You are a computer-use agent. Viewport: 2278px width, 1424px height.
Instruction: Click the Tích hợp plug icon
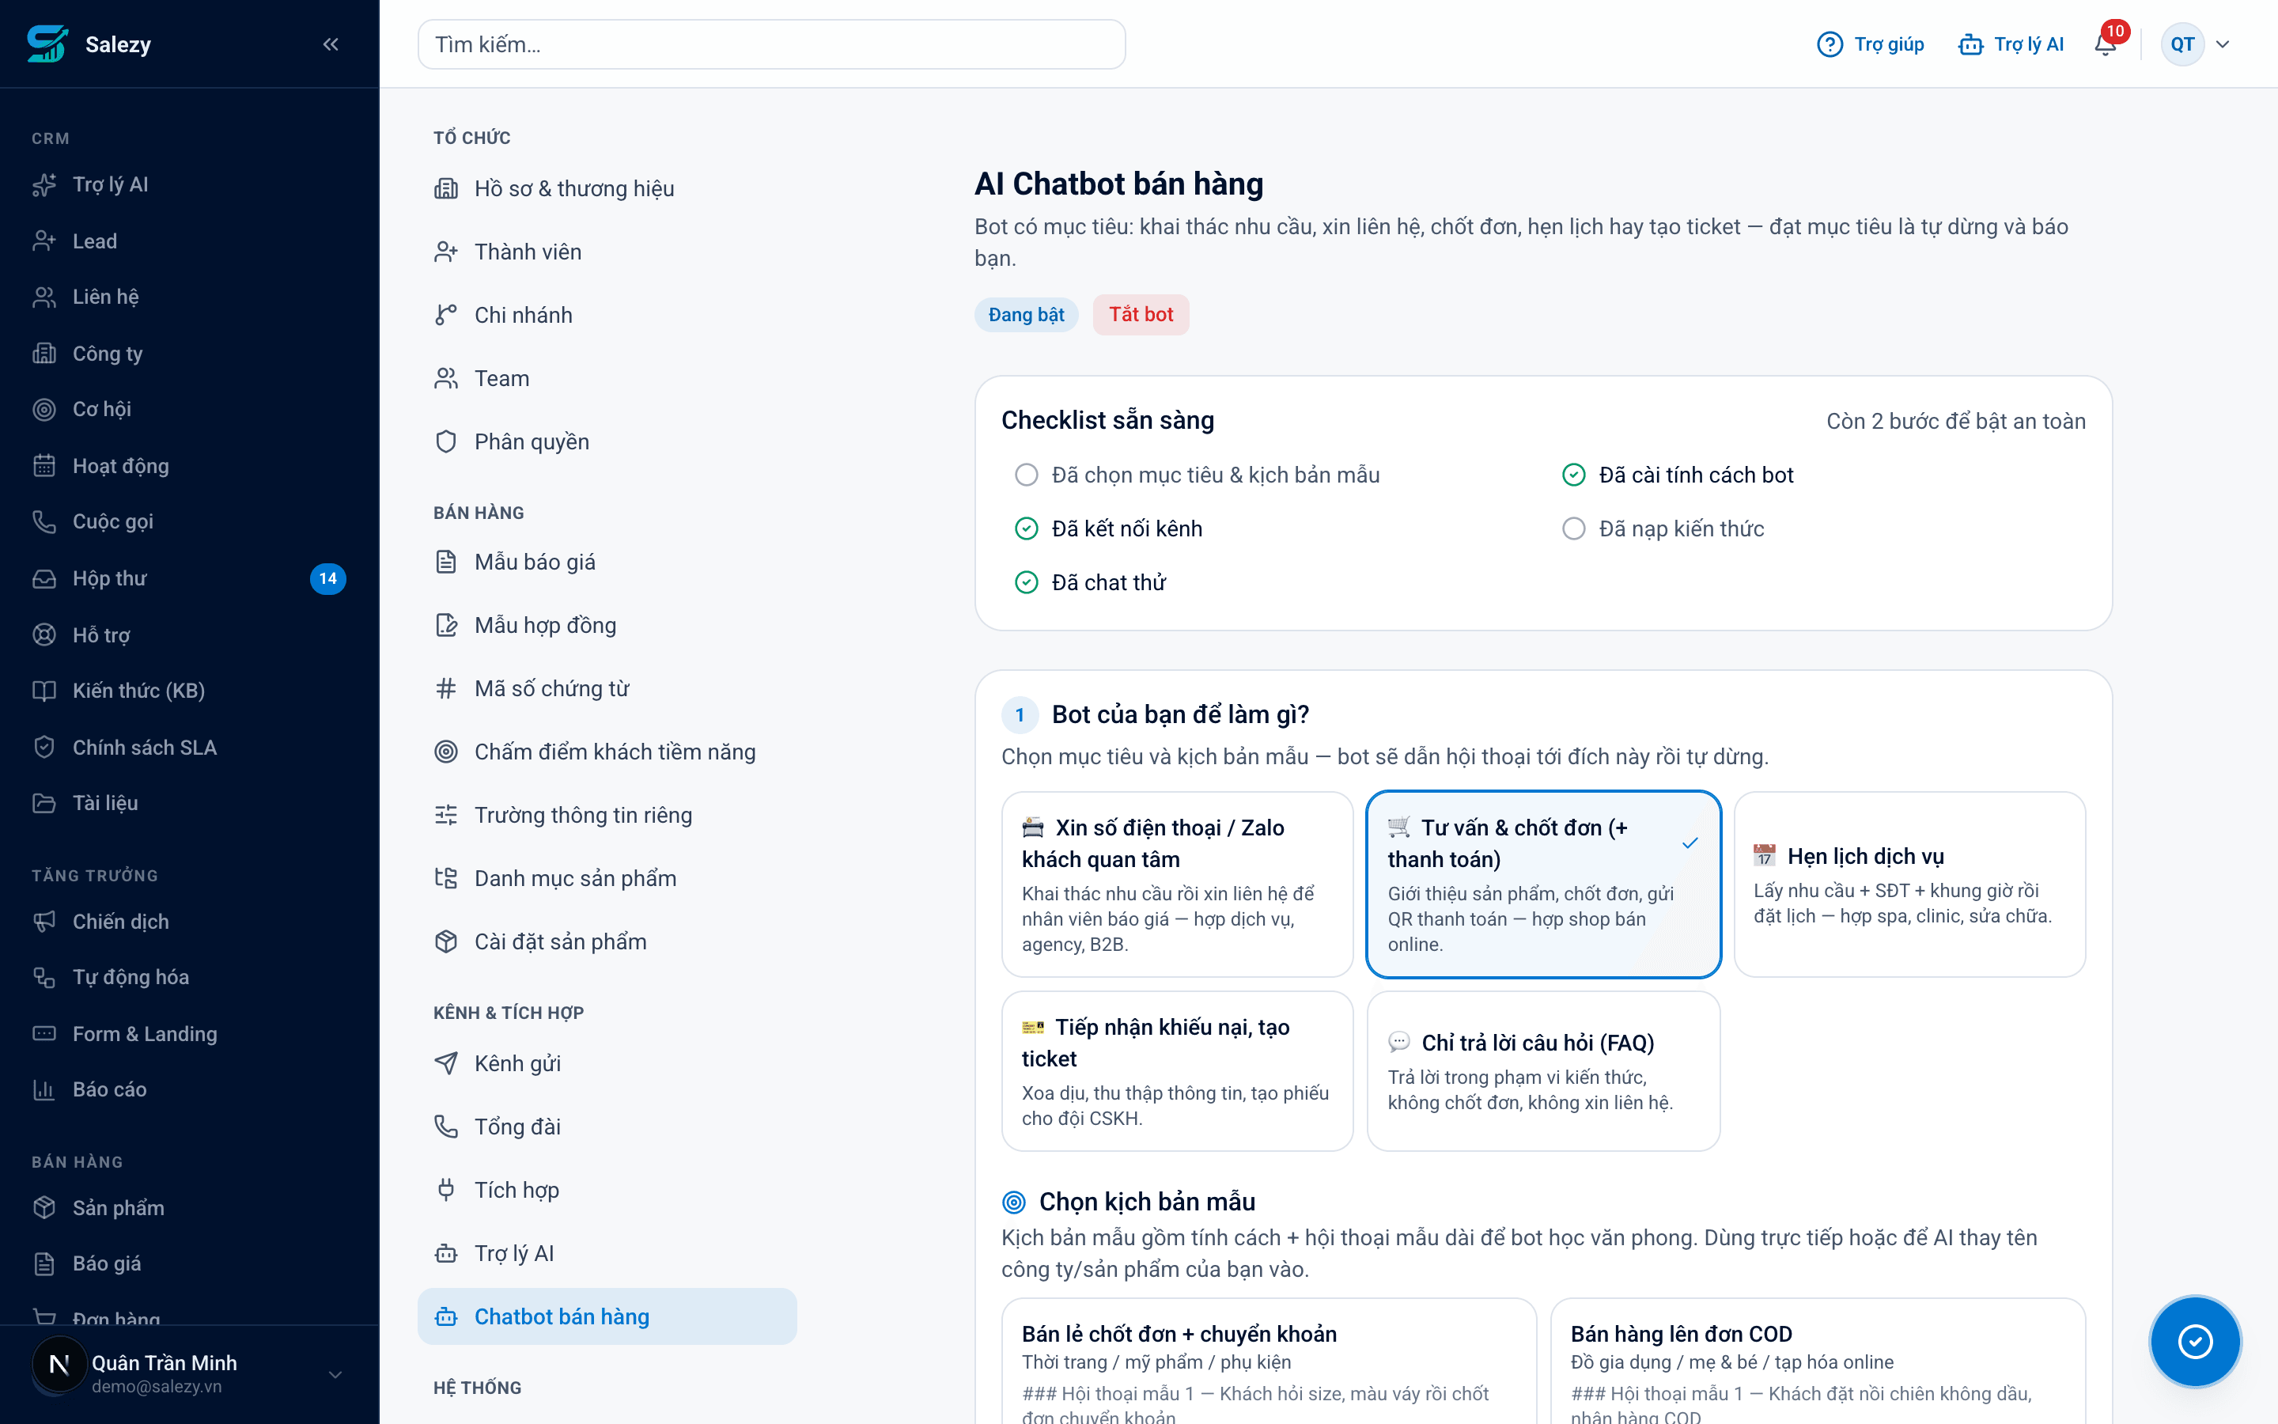pyautogui.click(x=446, y=1190)
